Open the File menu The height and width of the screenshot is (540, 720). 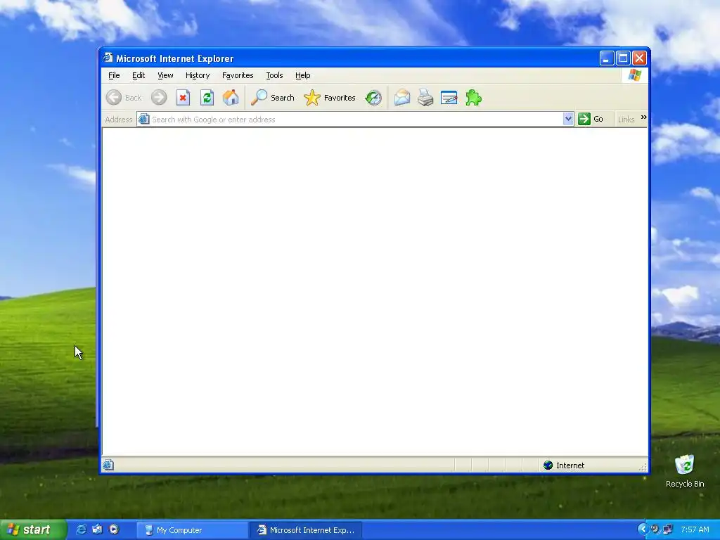pos(114,75)
